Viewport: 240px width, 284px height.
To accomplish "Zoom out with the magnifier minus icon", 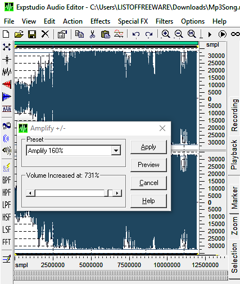I will click(x=179, y=34).
